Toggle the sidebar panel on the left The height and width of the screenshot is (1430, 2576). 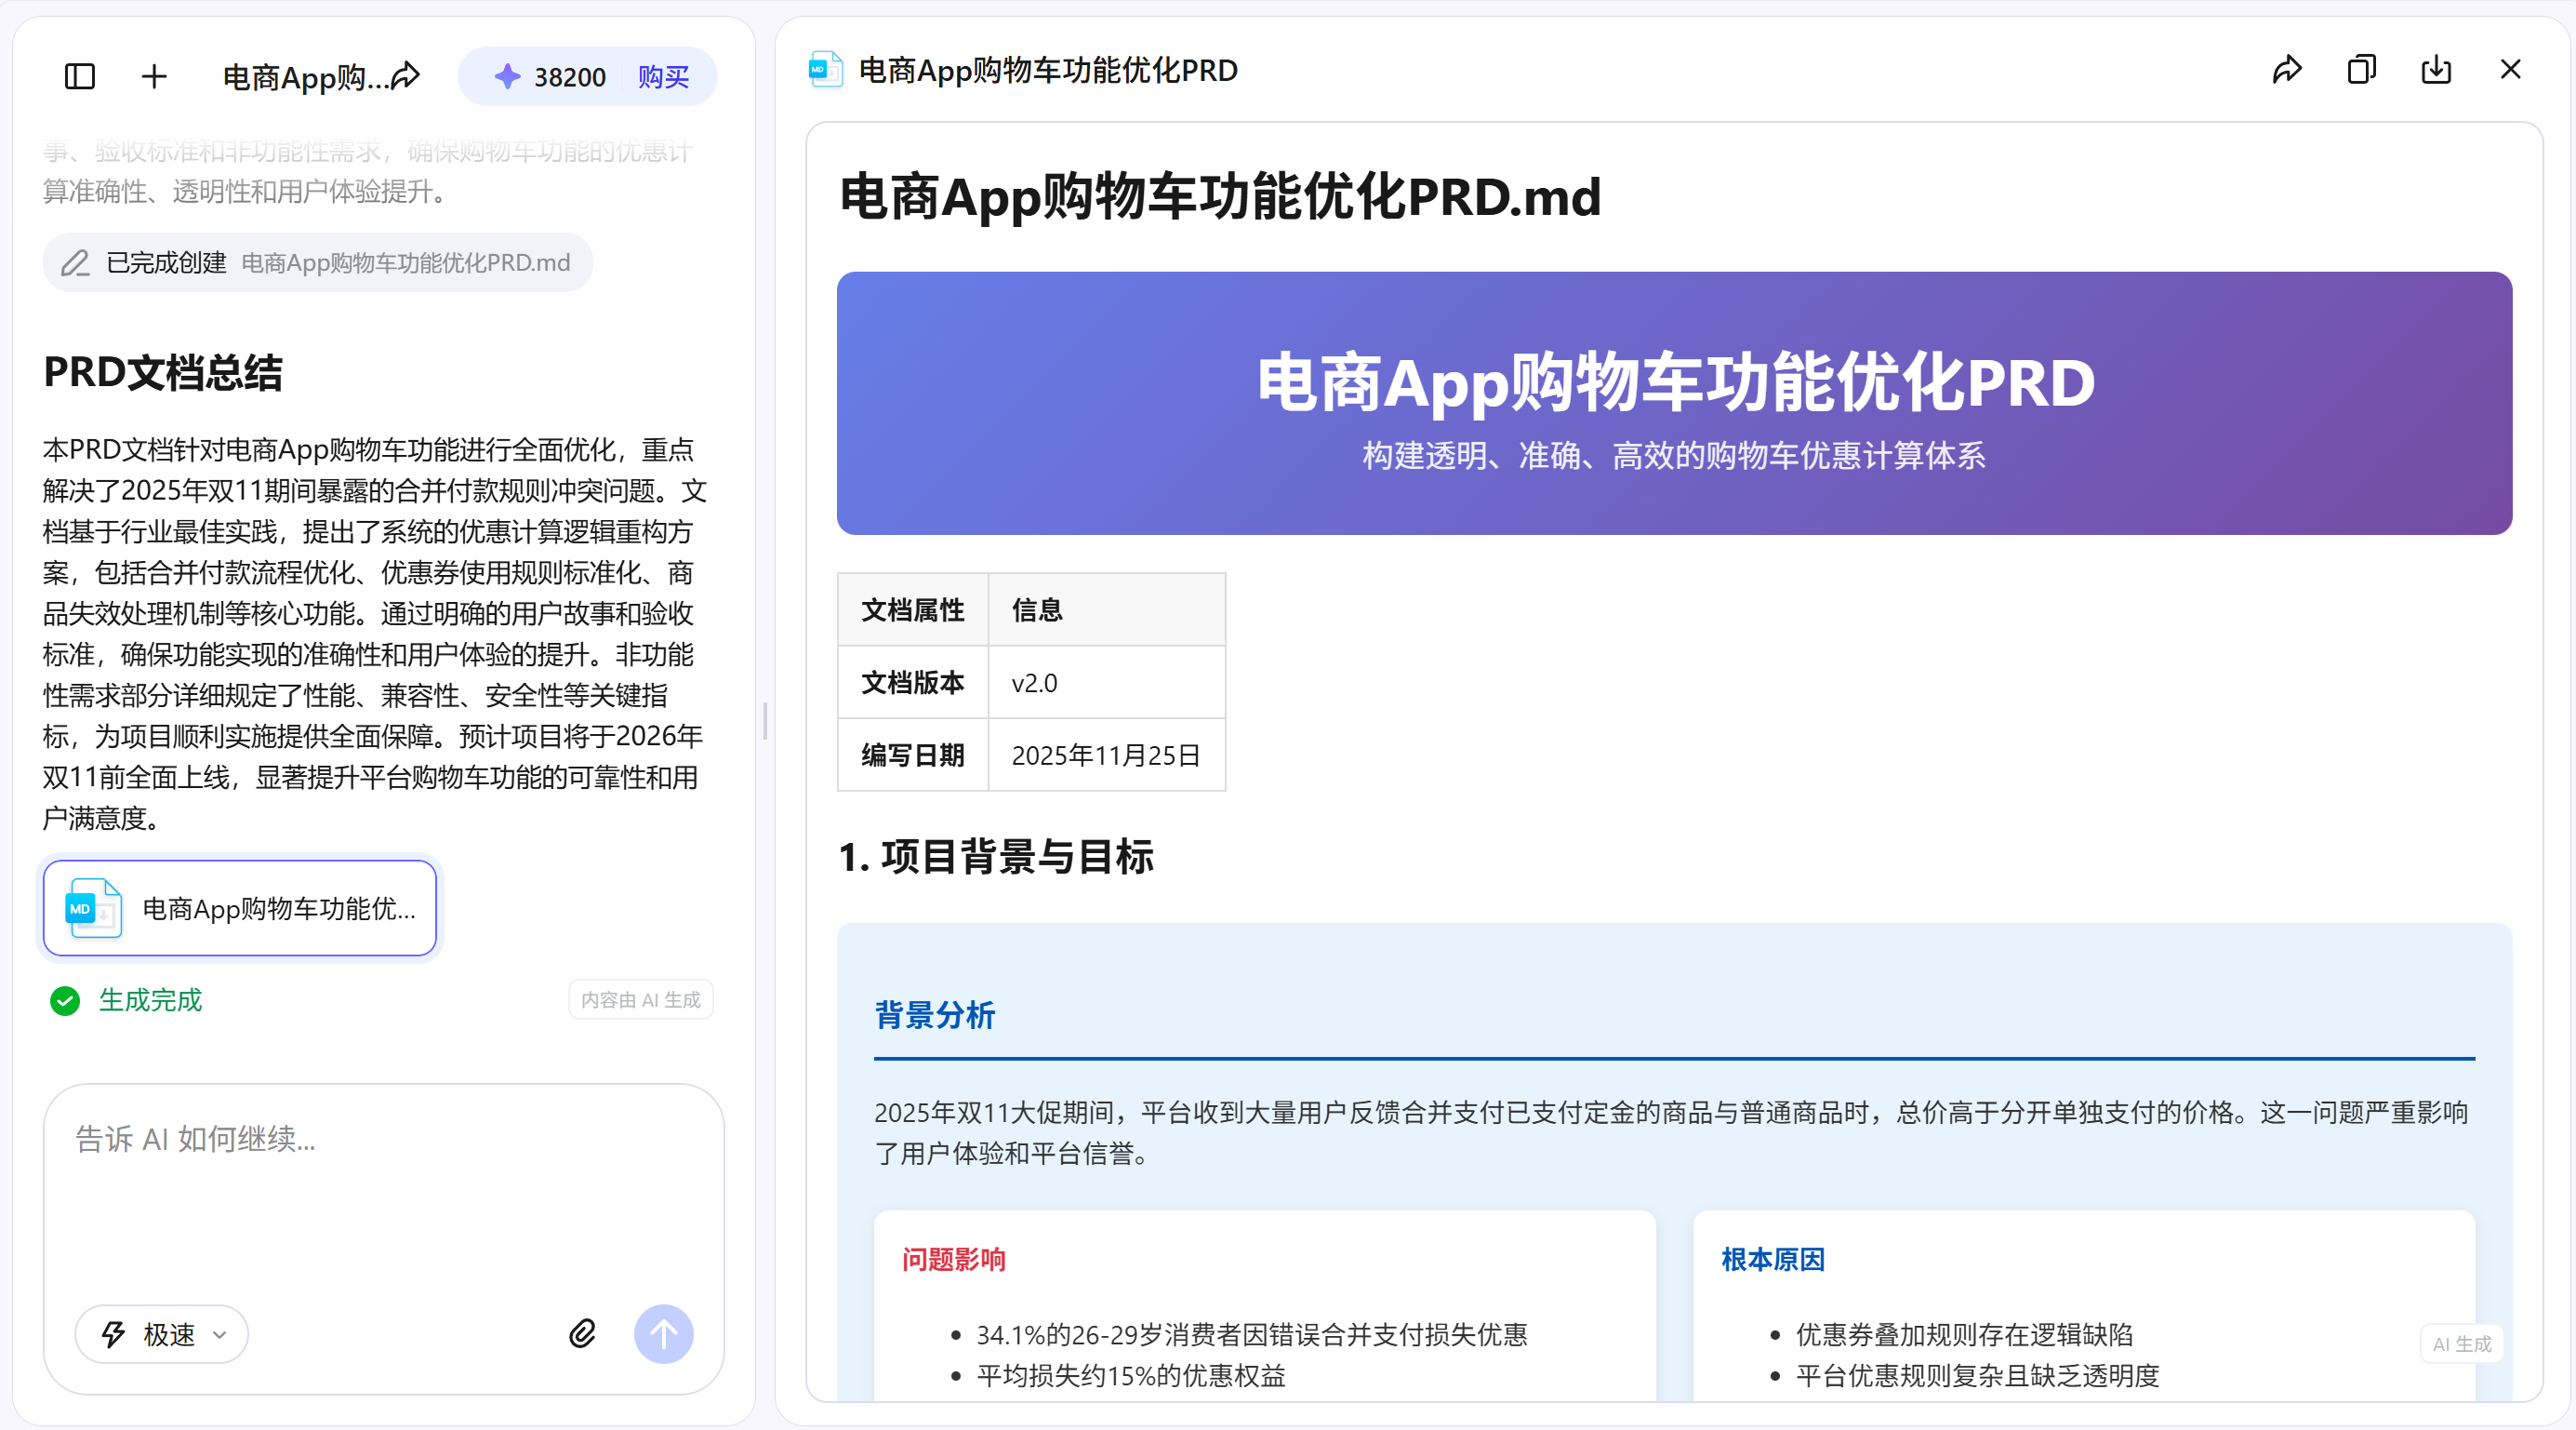(x=79, y=76)
